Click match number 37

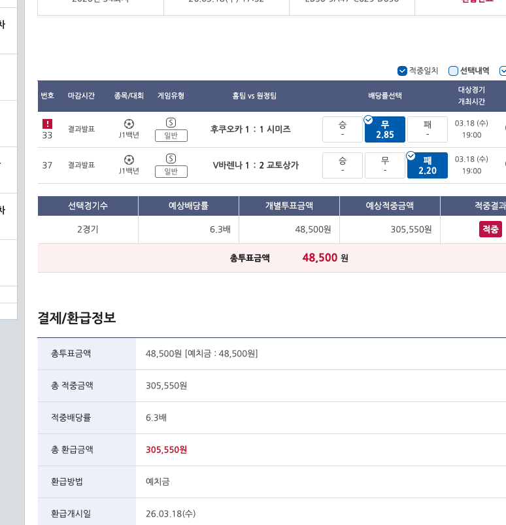pyautogui.click(x=47, y=165)
